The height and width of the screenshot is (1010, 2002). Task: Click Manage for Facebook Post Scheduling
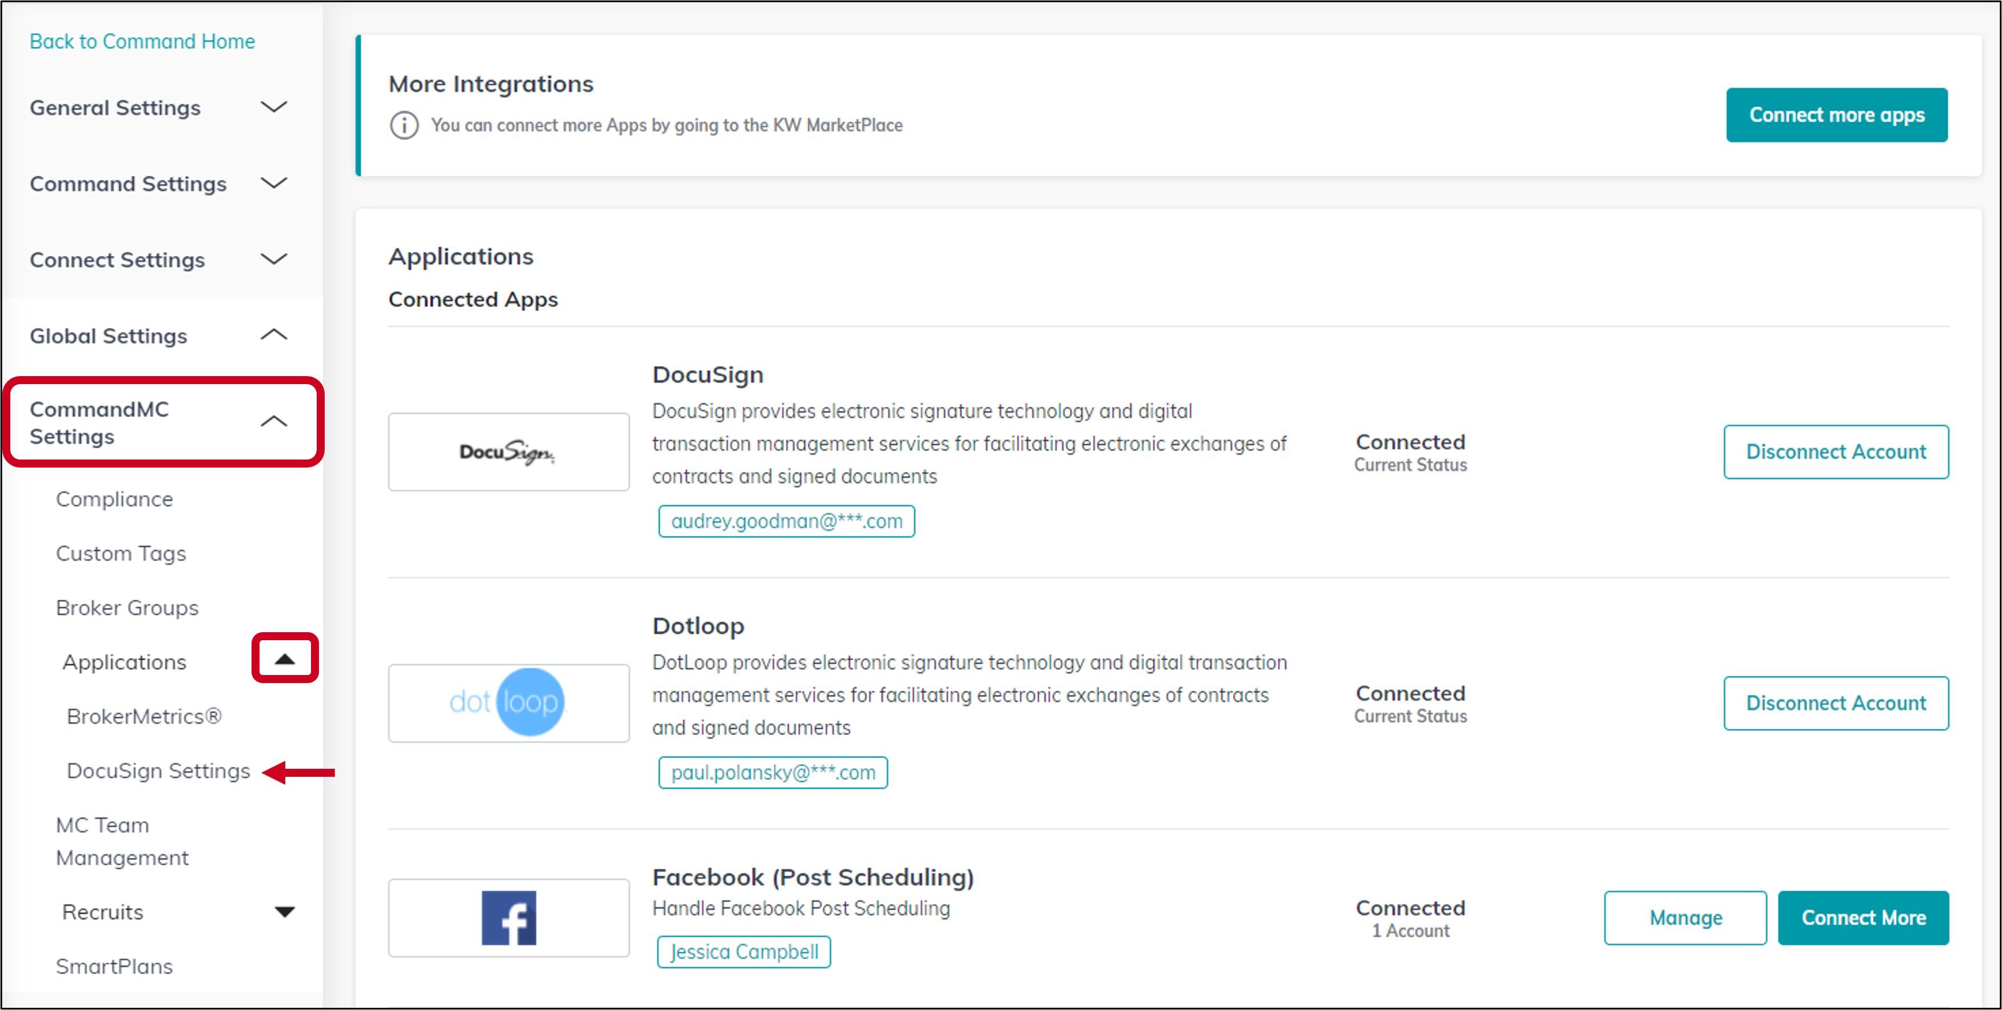click(x=1685, y=917)
